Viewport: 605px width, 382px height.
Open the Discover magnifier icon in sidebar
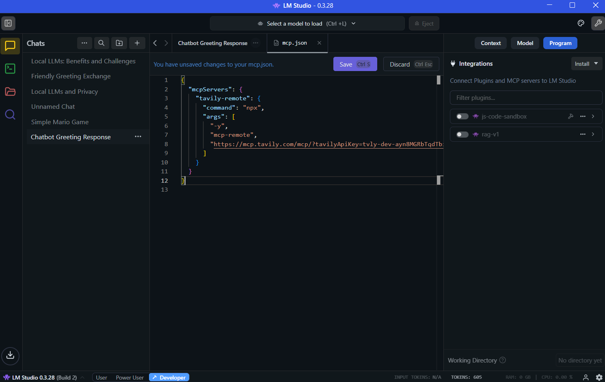10,115
